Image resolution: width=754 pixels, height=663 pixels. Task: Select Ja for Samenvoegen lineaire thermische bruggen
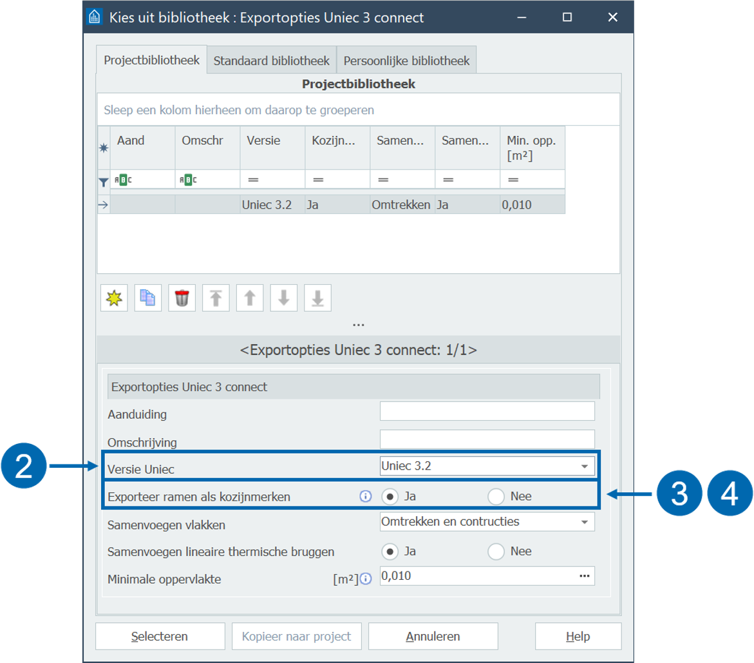click(390, 552)
